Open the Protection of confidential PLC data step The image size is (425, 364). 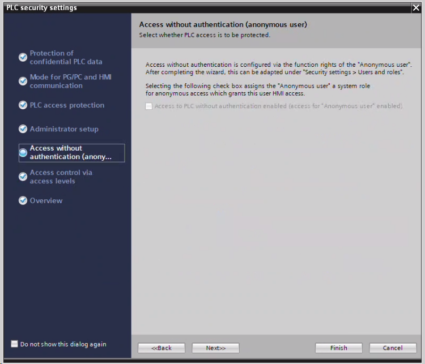point(66,57)
